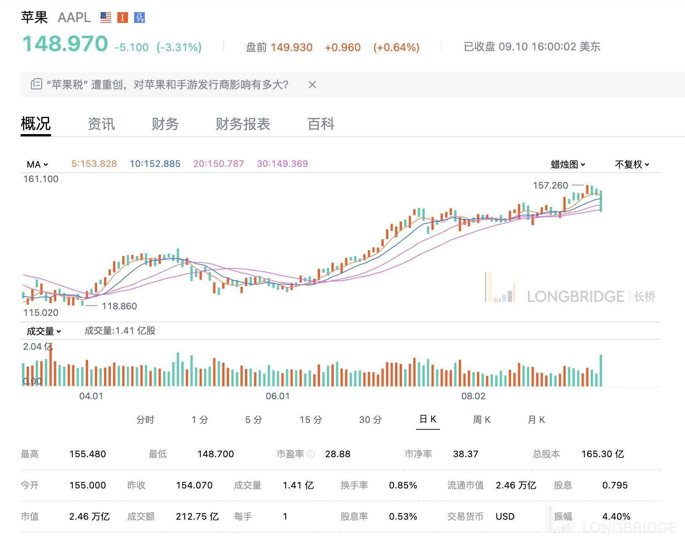Click the 08.02 date axis label

(474, 396)
